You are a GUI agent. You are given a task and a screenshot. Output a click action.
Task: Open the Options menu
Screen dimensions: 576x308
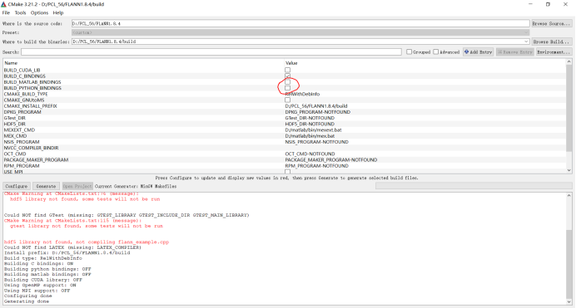point(39,12)
